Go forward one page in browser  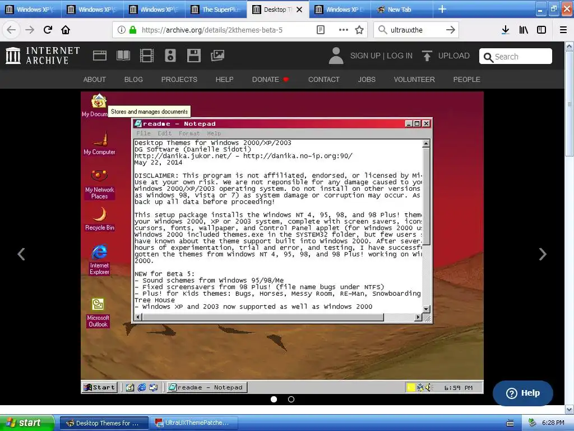30,30
